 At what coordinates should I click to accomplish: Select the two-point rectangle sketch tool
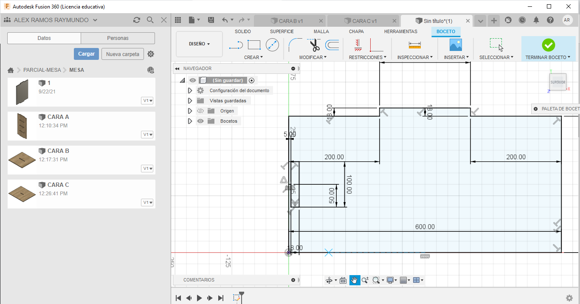(x=254, y=45)
